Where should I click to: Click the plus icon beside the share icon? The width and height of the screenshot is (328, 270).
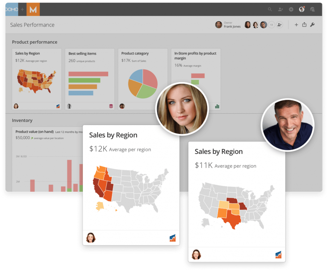coord(296,25)
